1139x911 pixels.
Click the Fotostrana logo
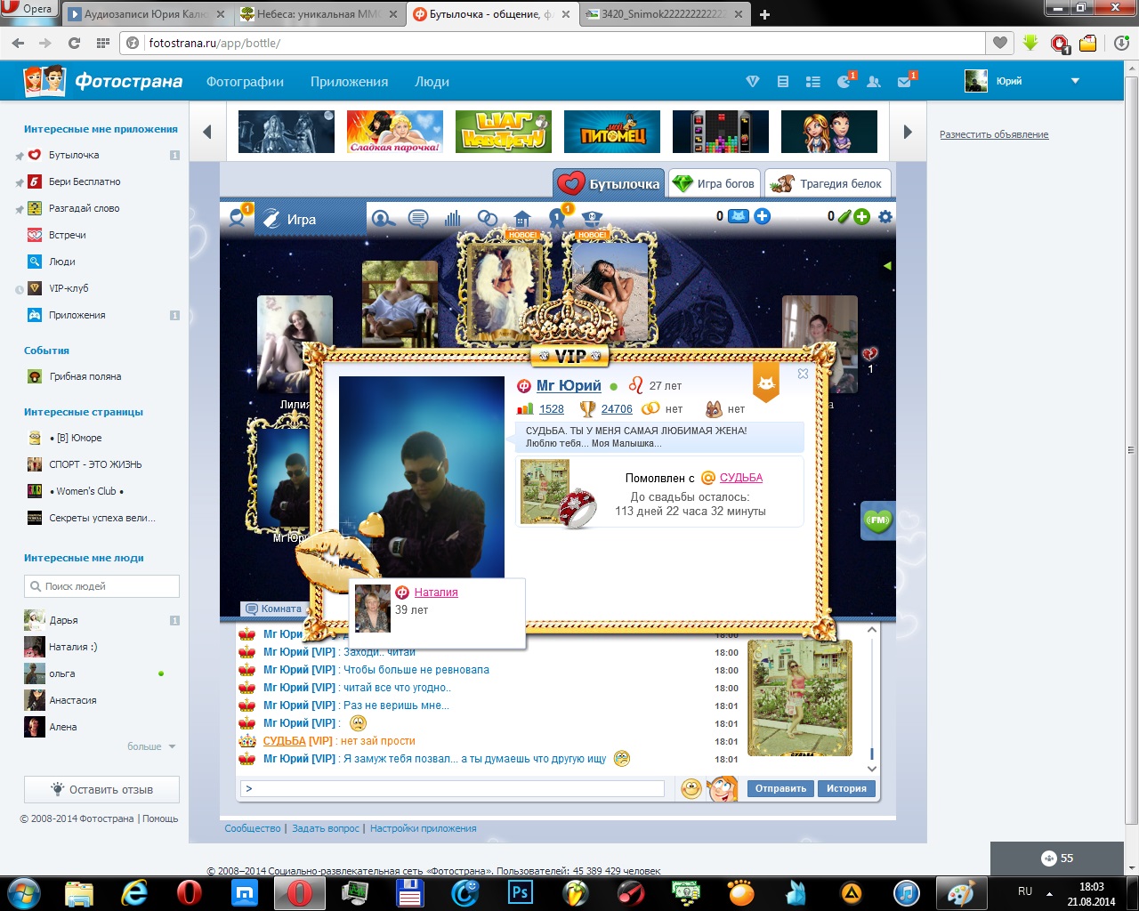[103, 81]
